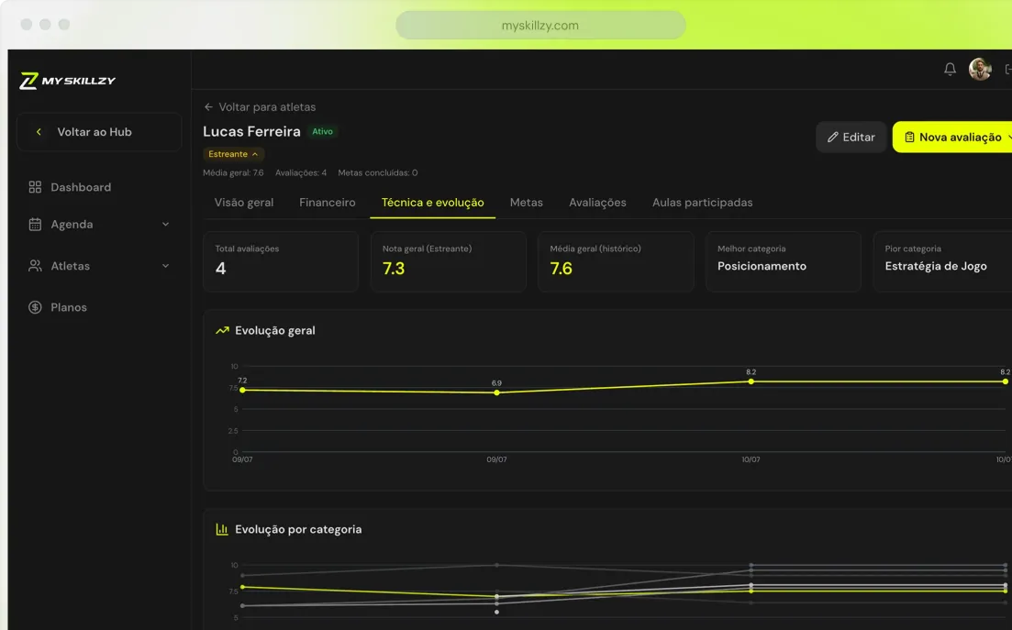Viewport: 1012px width, 630px height.
Task: Open the Estreante level dropdown
Action: 233,154
